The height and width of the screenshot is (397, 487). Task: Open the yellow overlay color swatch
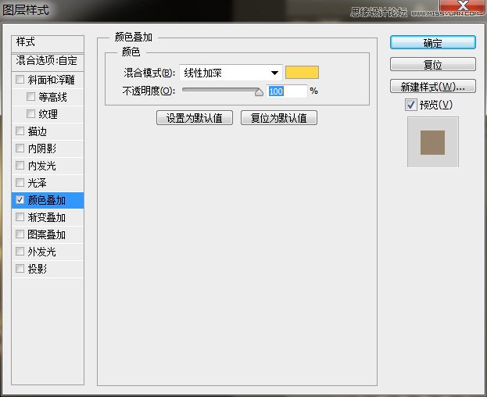click(302, 73)
